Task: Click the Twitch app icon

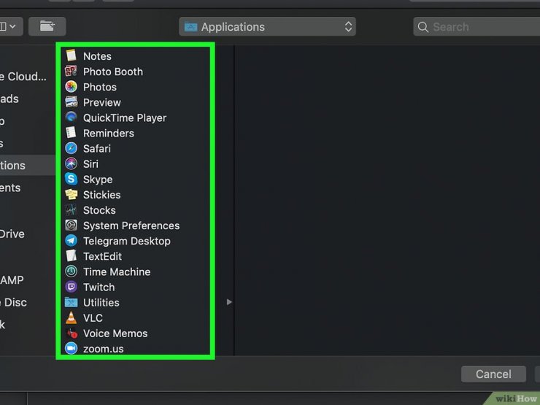Action: tap(71, 287)
